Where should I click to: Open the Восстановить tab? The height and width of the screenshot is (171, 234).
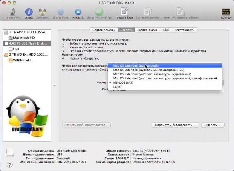185,30
